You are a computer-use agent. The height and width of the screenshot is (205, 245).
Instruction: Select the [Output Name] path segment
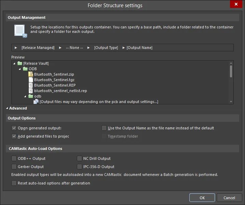click(x=140, y=48)
